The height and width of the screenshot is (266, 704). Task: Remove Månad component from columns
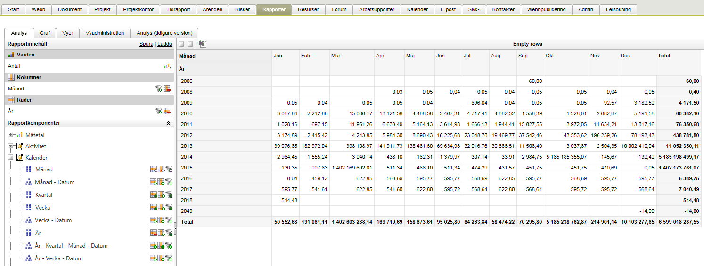[161, 169]
